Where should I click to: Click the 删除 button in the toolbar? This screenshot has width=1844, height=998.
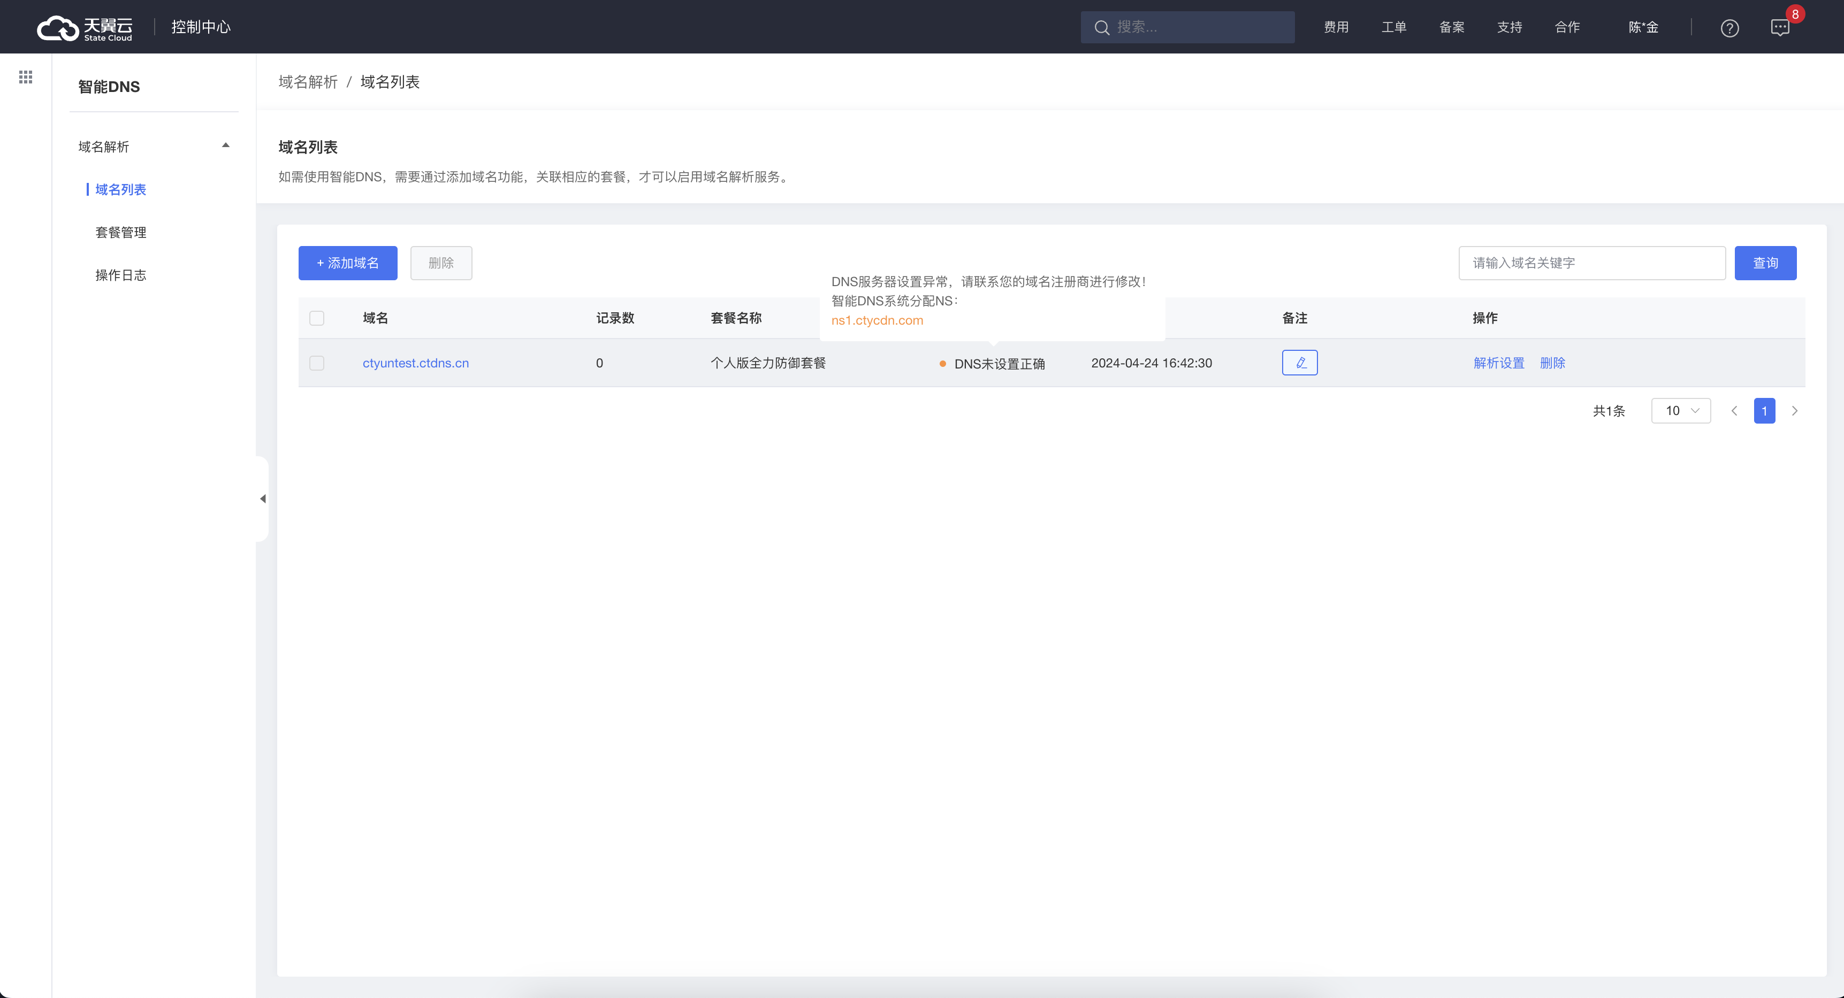[440, 262]
